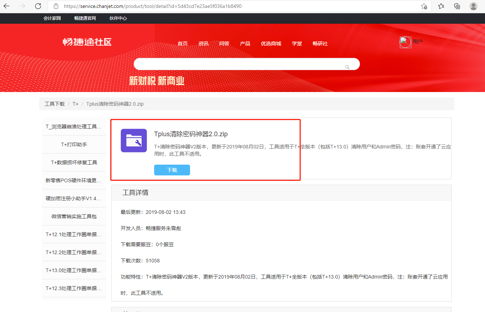Click the 畅捷通社区 logo
Screen dimensions: 485x312
coord(87,42)
